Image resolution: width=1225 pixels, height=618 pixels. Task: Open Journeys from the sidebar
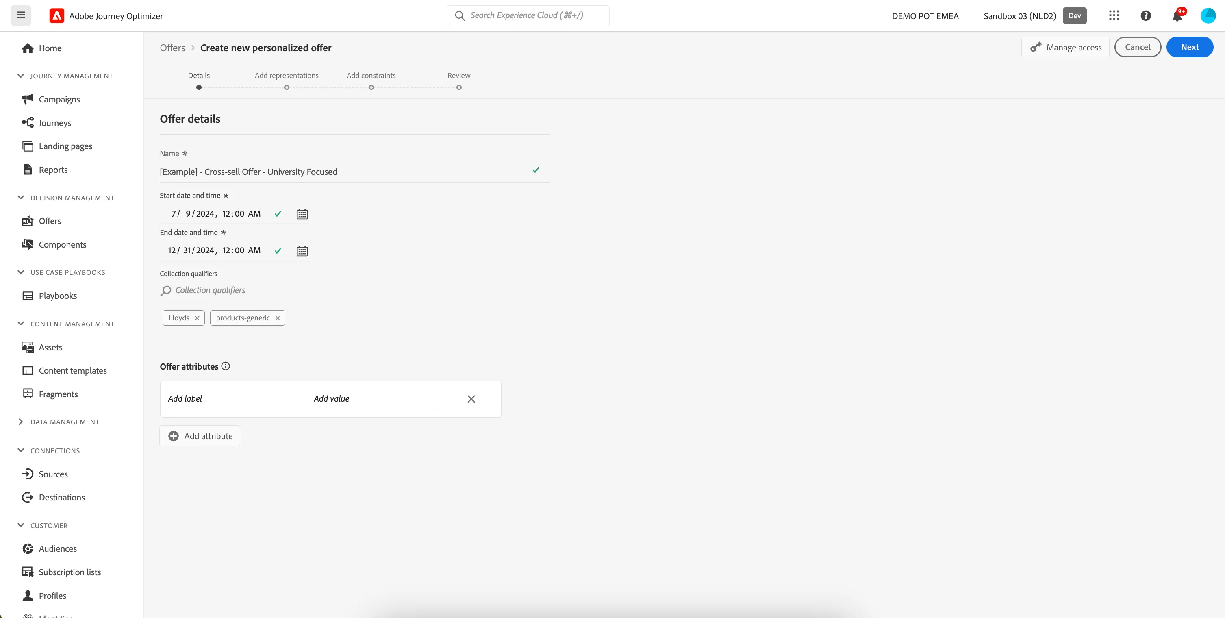pyautogui.click(x=47, y=123)
